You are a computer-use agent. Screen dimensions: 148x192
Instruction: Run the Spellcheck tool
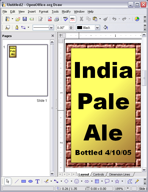point(66,19)
